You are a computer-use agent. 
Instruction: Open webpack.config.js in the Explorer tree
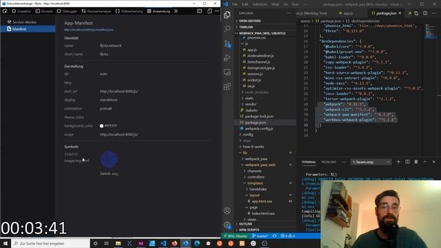pyautogui.click(x=259, y=129)
